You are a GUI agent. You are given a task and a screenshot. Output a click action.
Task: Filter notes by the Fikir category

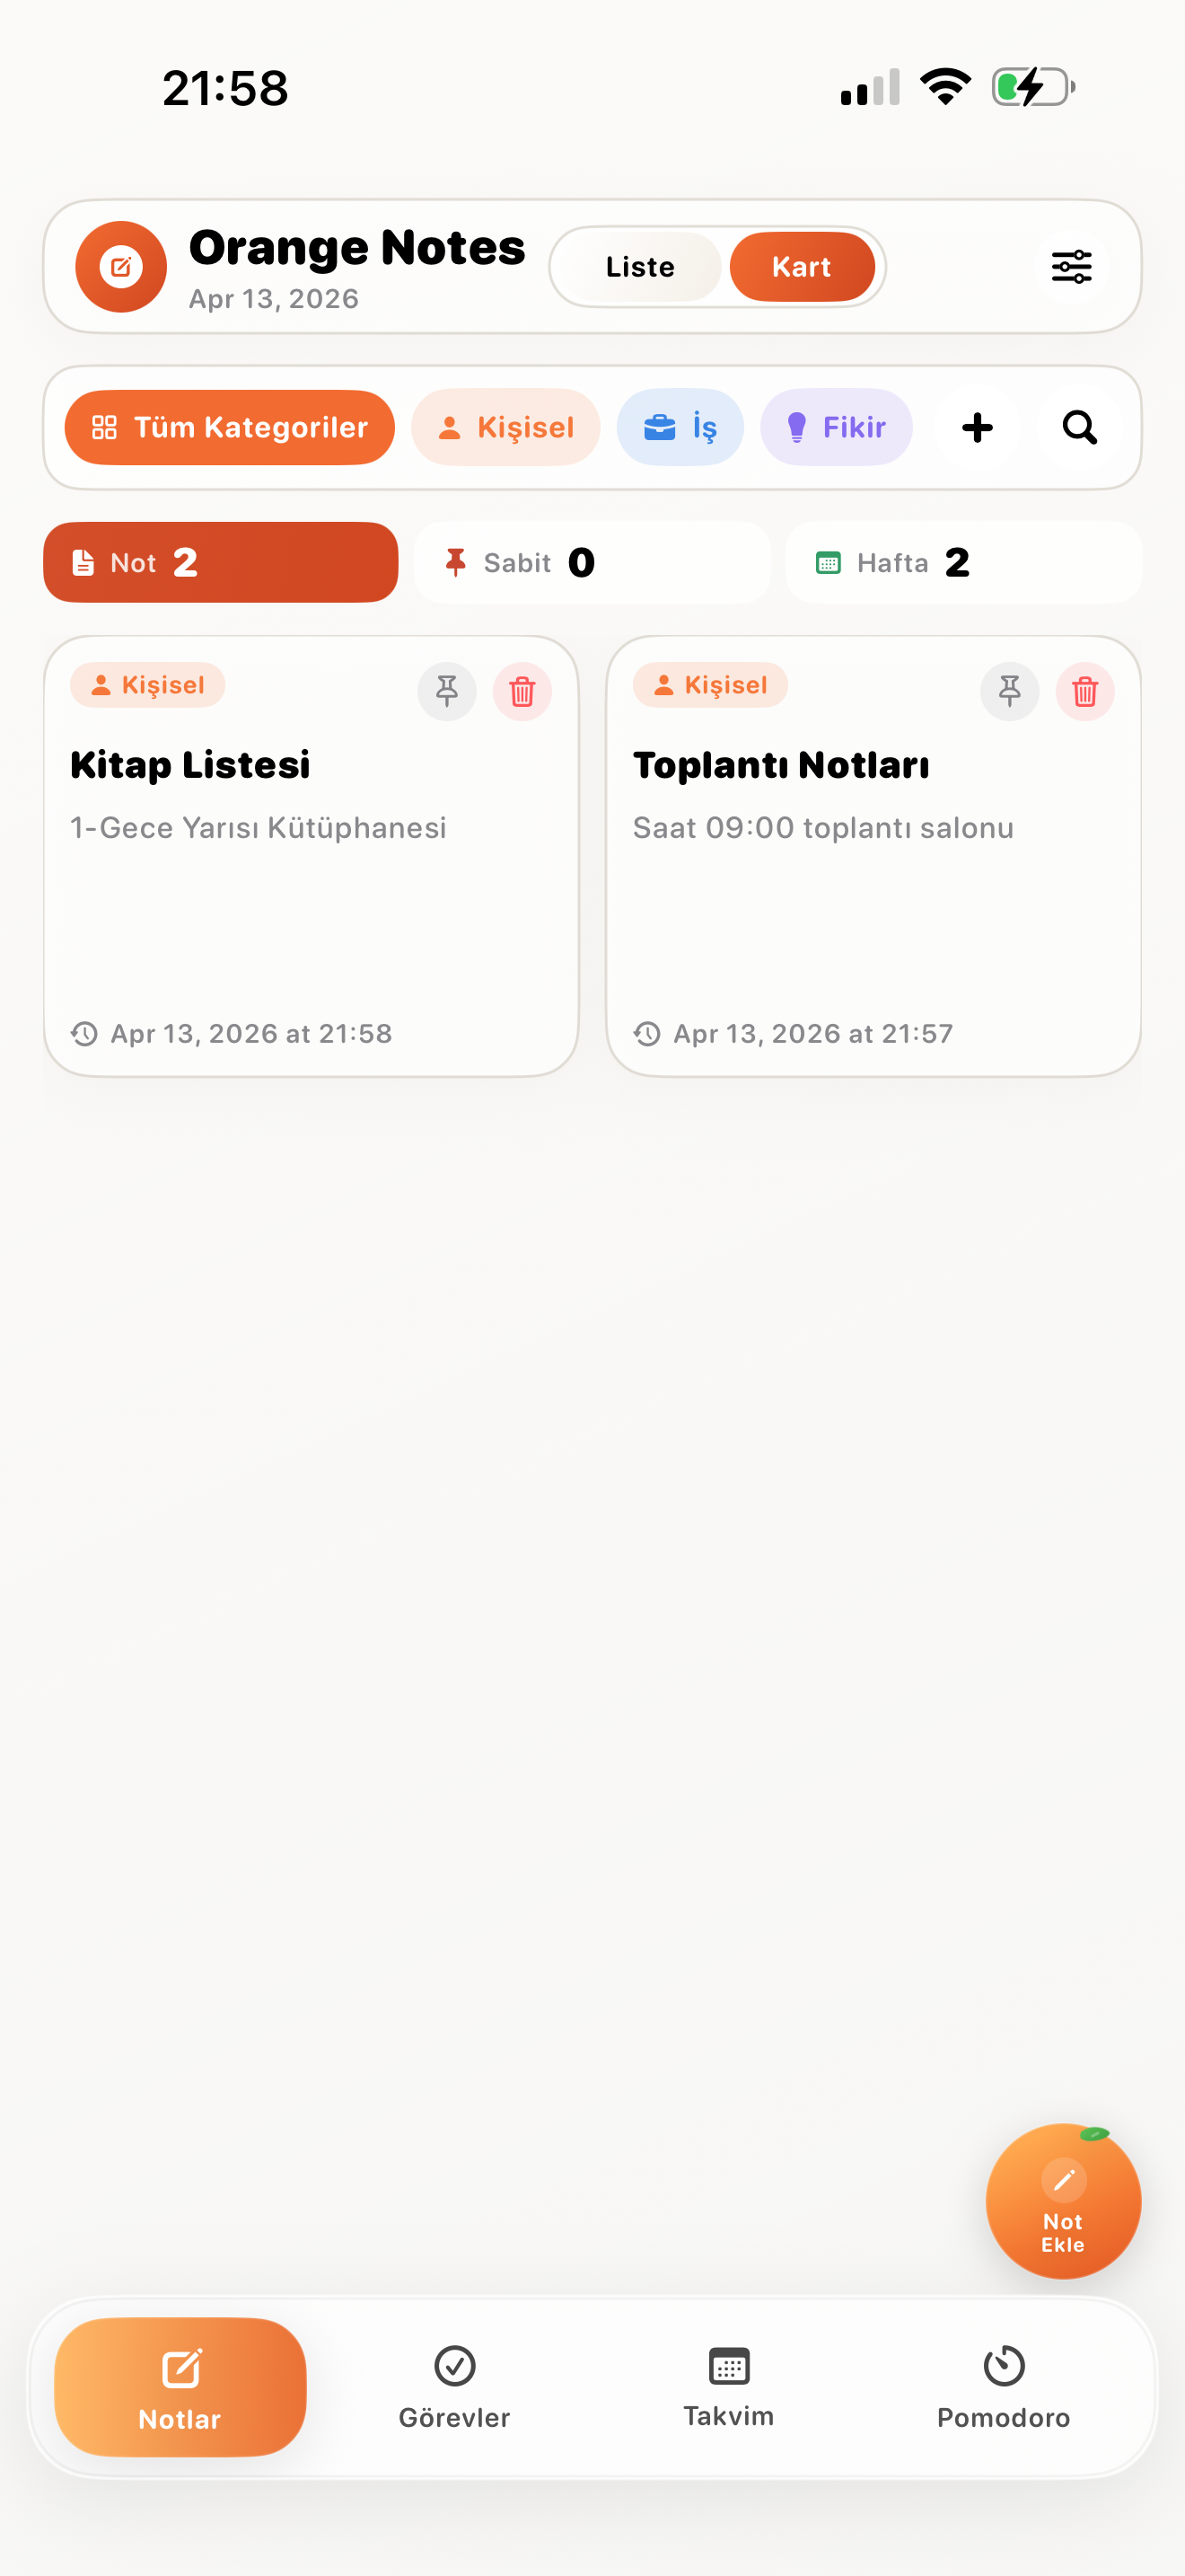(x=837, y=427)
